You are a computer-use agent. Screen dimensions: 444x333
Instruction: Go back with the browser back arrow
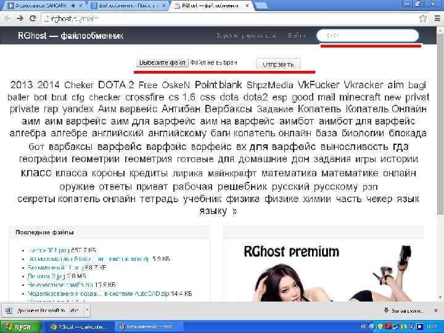(x=8, y=18)
